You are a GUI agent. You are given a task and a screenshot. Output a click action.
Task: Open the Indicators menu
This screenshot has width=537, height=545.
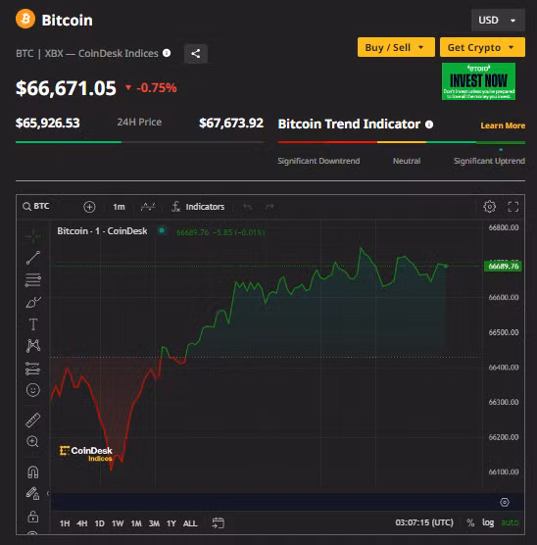tap(198, 207)
